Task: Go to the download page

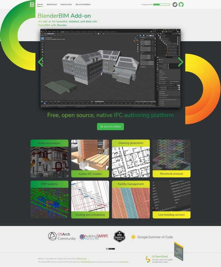Action: [52, 4]
